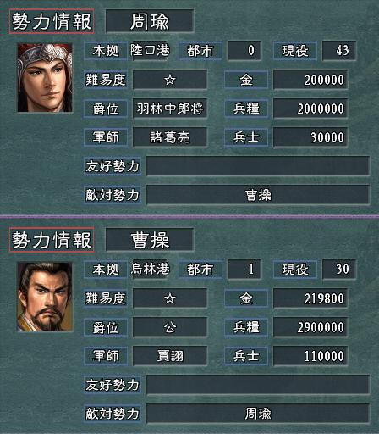This screenshot has height=434, width=379.
Task: Click Cao Cao's portrait thumbnail
Action: click(45, 297)
